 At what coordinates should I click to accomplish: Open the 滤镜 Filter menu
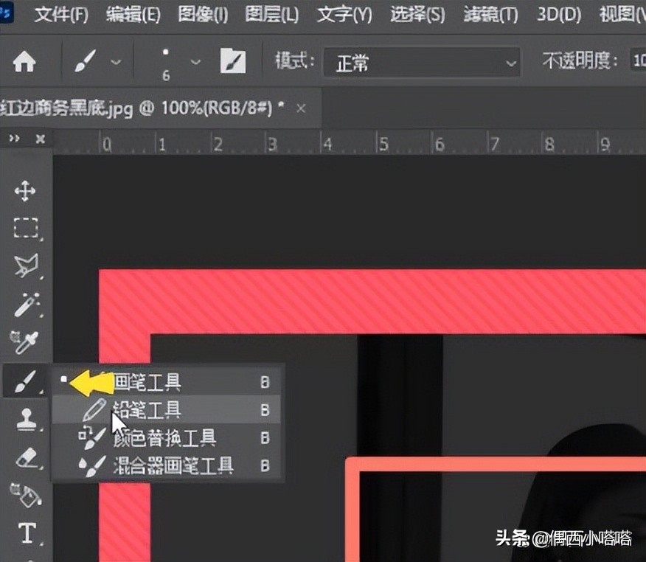pos(489,13)
